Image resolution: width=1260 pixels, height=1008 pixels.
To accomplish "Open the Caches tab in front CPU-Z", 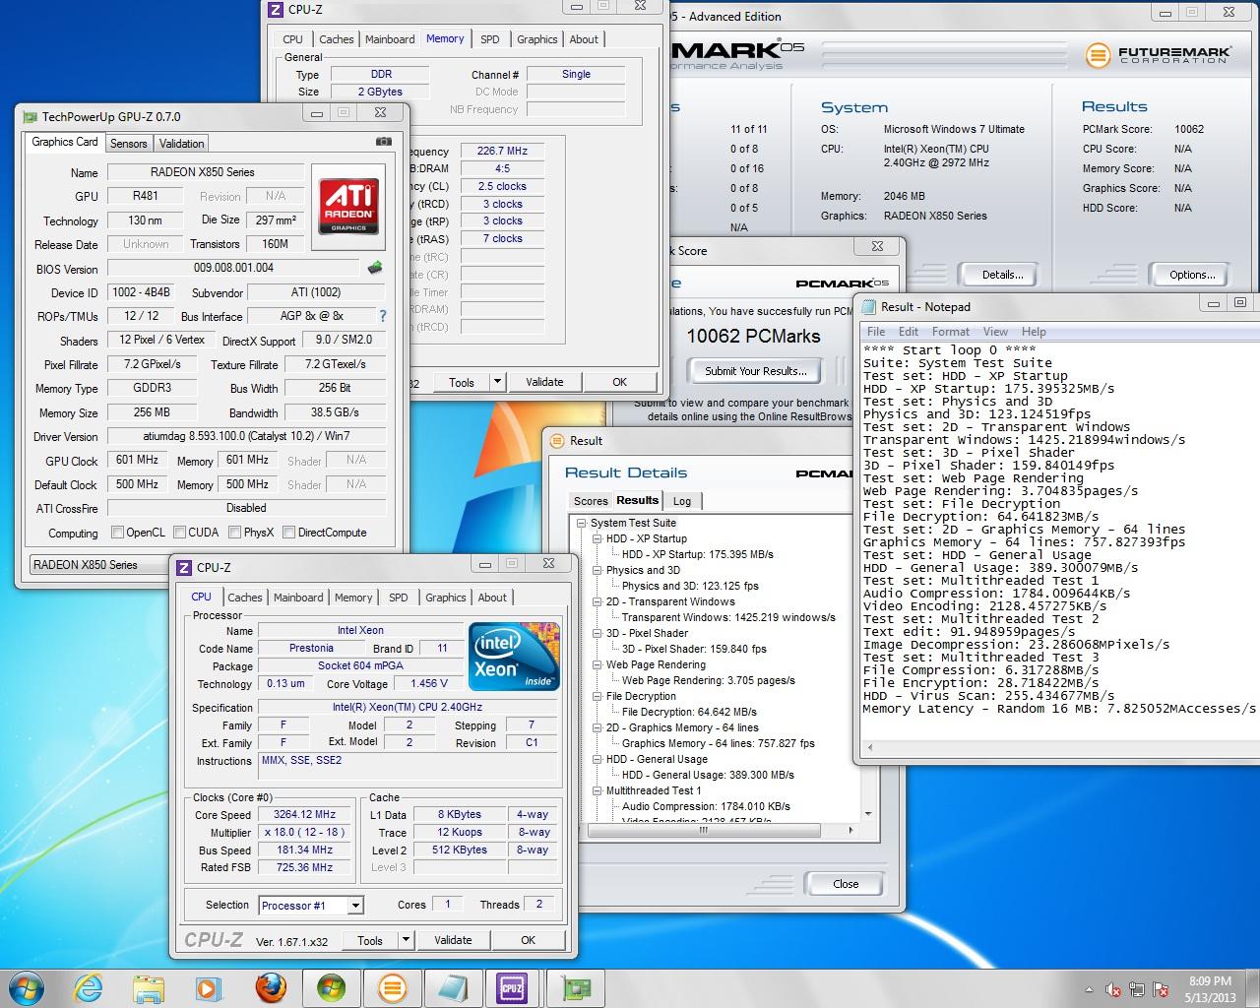I will pos(245,598).
